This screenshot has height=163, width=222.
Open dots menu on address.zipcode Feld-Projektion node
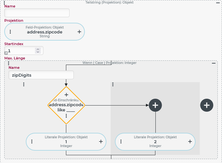(x=10, y=32)
